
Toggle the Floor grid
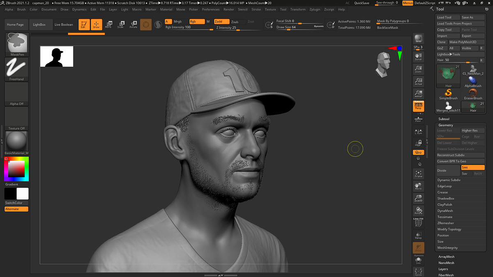point(418,119)
